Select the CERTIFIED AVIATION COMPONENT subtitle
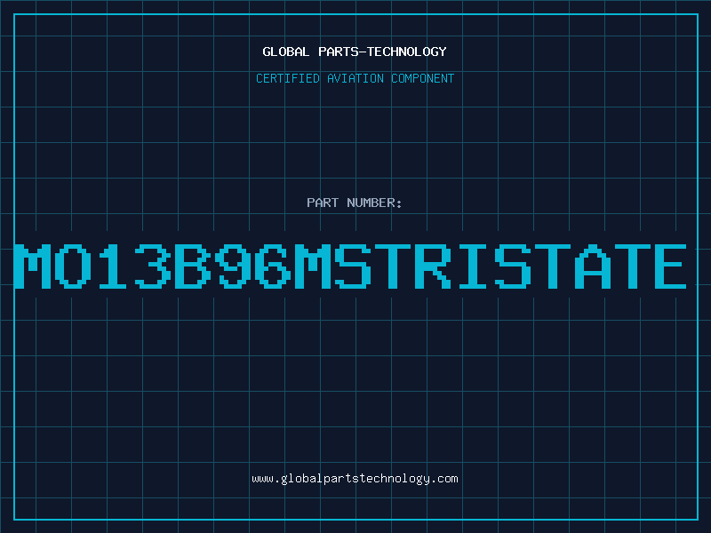Viewport: 711px width, 533px height. pyautogui.click(x=355, y=78)
